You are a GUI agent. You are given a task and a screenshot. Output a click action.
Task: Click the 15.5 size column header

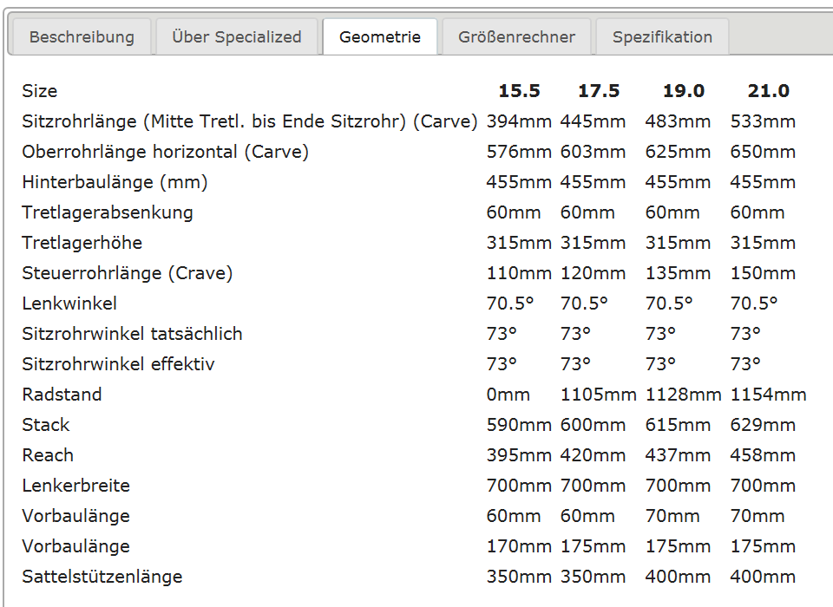pos(519,91)
